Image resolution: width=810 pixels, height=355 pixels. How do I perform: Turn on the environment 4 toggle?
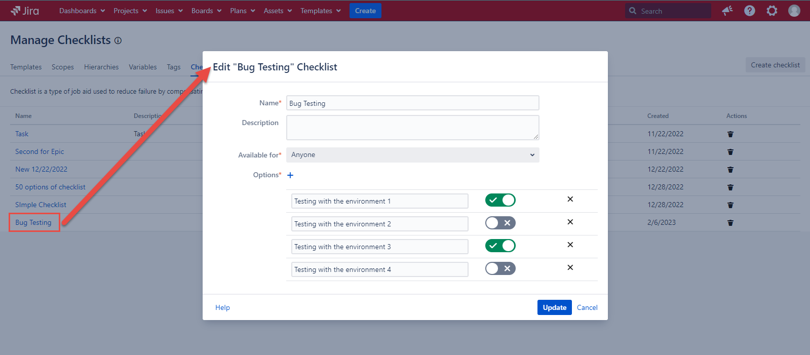pyautogui.click(x=500, y=268)
